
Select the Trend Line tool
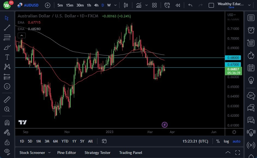point(7,28)
